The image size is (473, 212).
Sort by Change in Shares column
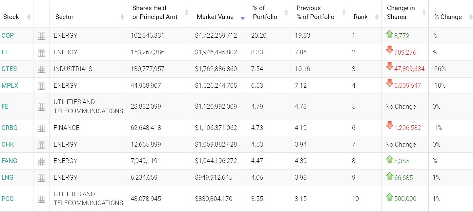point(401,13)
